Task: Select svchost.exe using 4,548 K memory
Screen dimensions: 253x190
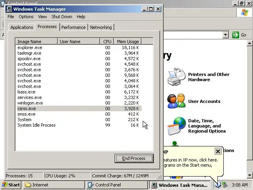Action: [79, 64]
